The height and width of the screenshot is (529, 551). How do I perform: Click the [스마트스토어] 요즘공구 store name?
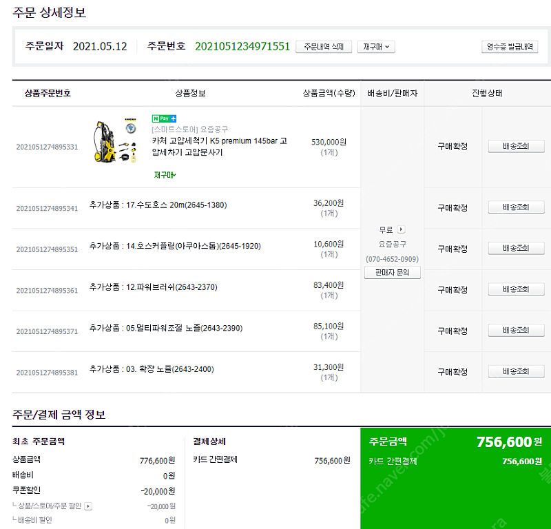click(190, 129)
